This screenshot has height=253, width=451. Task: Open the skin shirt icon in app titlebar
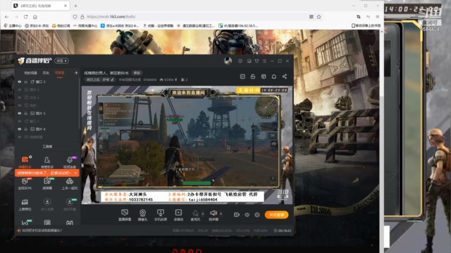[257, 61]
